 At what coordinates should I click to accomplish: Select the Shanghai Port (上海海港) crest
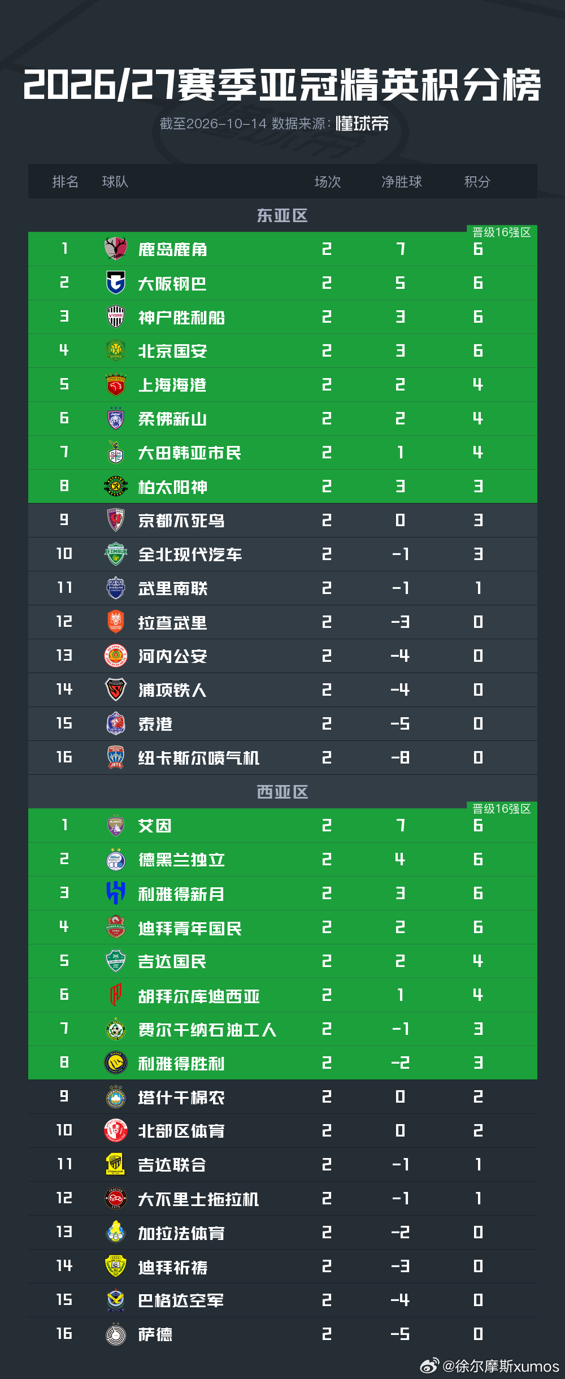click(x=116, y=384)
